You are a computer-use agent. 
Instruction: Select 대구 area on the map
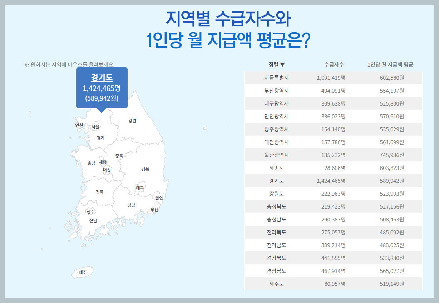point(139,187)
